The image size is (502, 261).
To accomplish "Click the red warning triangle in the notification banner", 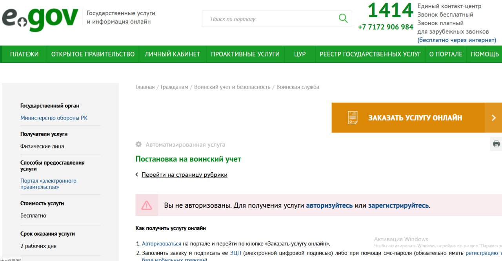I will tap(147, 205).
